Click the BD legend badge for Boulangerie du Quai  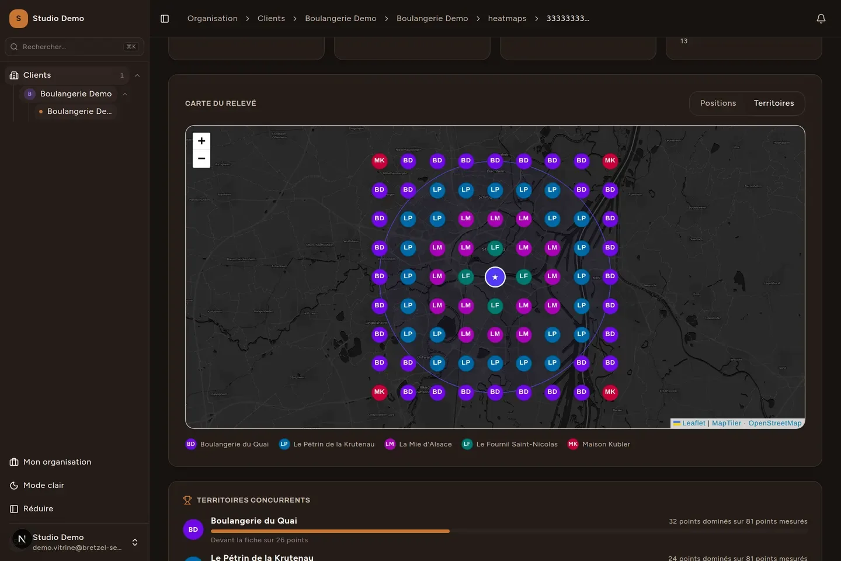click(191, 444)
